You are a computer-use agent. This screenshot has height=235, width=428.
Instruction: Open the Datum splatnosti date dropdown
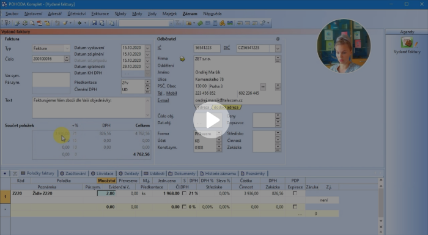[x=147, y=67]
